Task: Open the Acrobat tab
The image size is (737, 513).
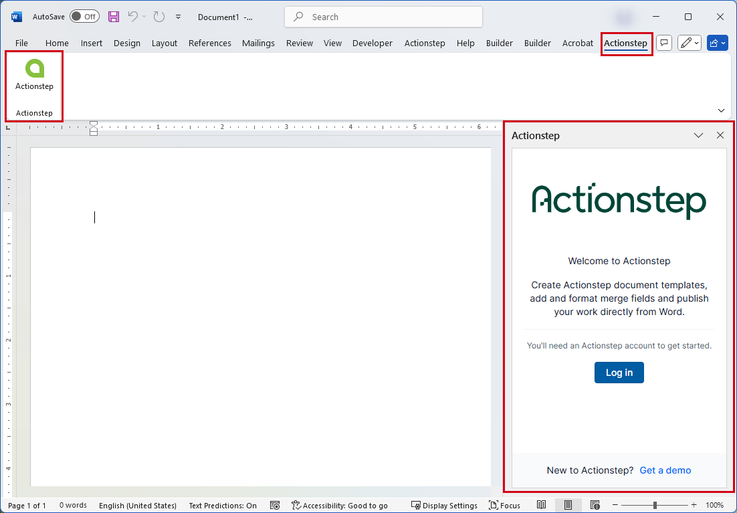Action: coord(578,43)
